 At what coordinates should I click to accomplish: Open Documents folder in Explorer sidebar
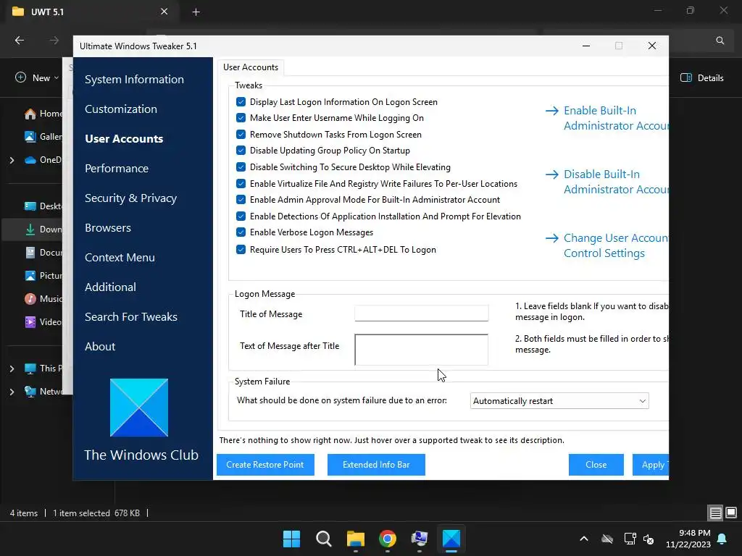pyautogui.click(x=43, y=253)
